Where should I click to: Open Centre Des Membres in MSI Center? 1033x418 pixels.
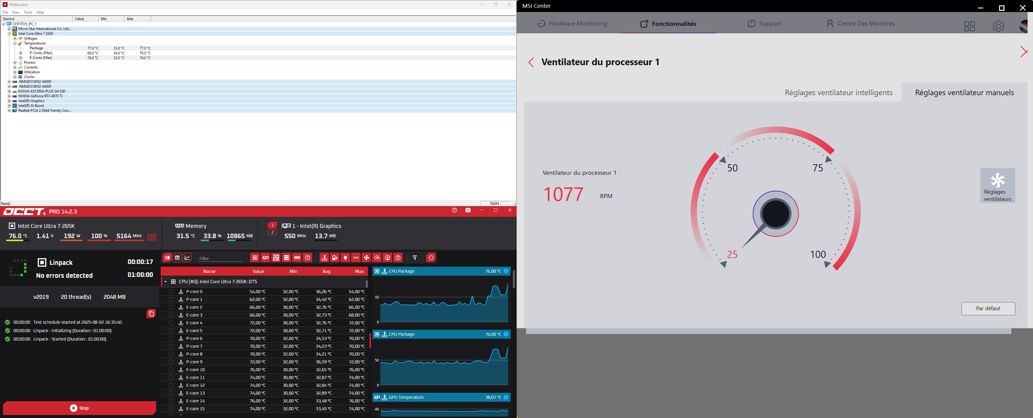coord(861,24)
